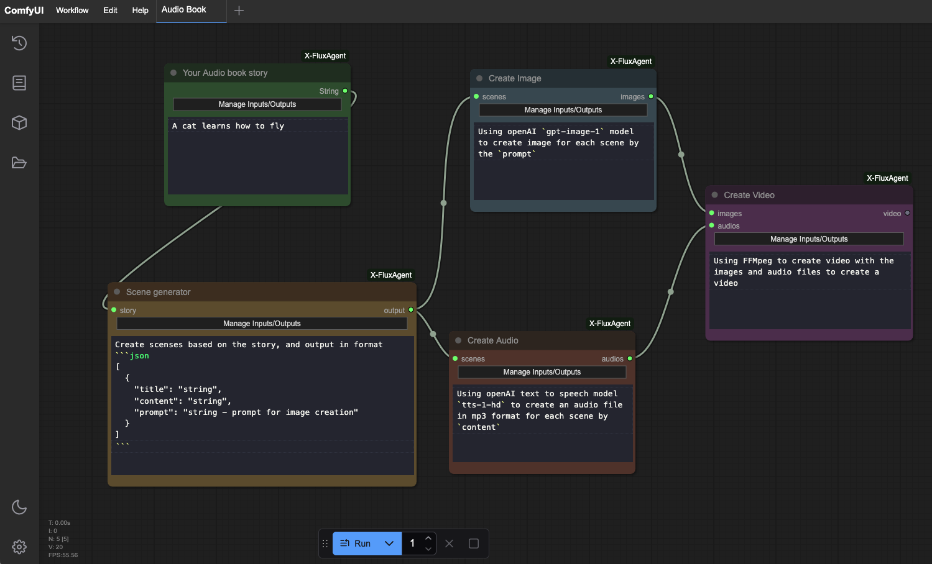The width and height of the screenshot is (932, 564).
Task: Open the node library sidebar icon
Action: coord(19,83)
